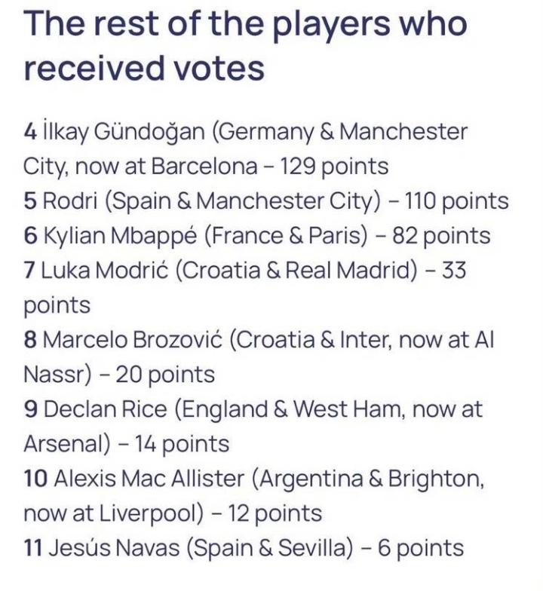Click the bold rank number 11
The height and width of the screenshot is (591, 543).
tap(33, 548)
